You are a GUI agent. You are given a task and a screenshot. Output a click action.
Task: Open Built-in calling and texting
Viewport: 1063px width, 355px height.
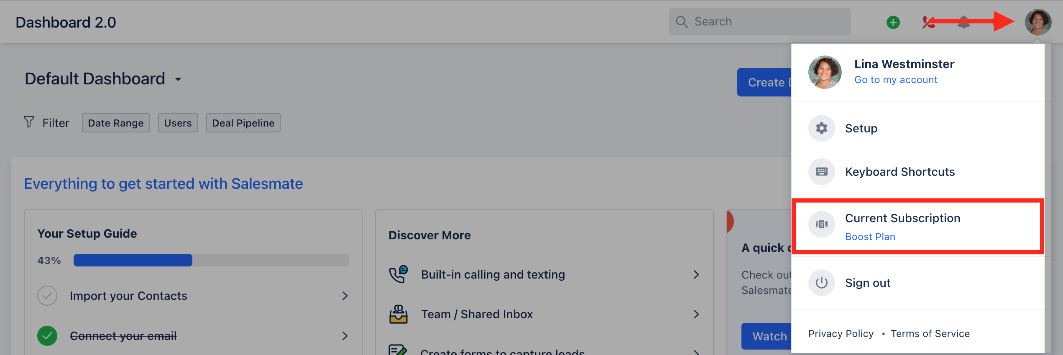click(544, 274)
